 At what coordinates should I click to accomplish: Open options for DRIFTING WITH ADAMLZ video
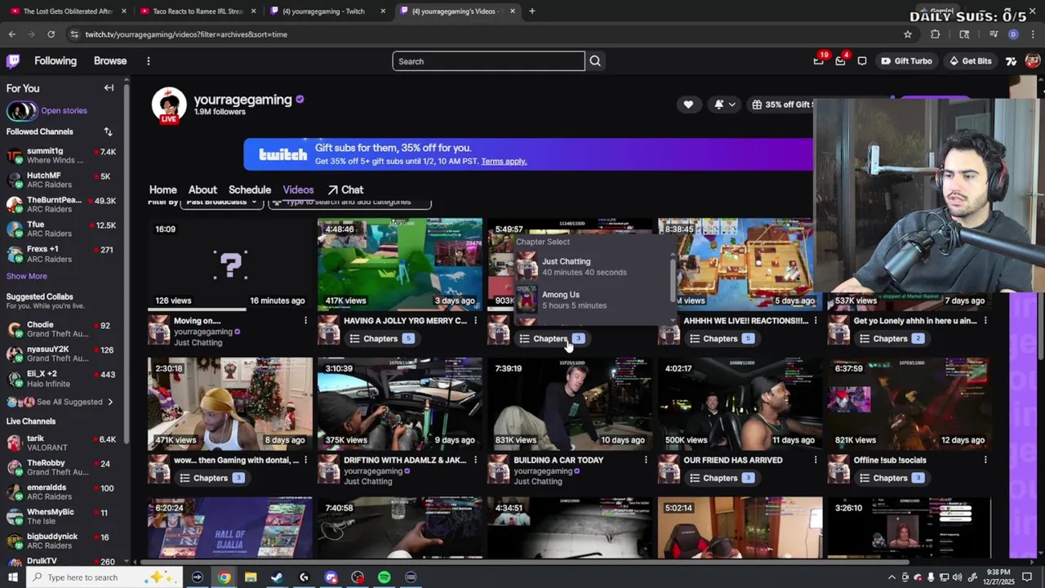pyautogui.click(x=475, y=460)
